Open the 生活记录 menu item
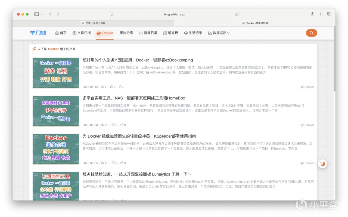Viewport: 348px width, 217px height. 193,33
